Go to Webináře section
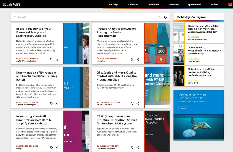233x152 pixels. 154,5
